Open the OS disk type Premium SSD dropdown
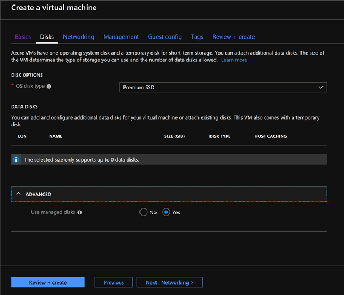This screenshot has height=295, width=344. click(x=223, y=87)
